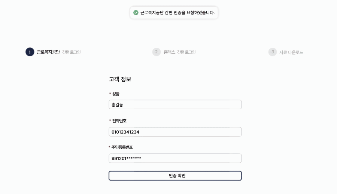Focus the phone number input 01012341234
Screen dimensions: 337x194
175,132
